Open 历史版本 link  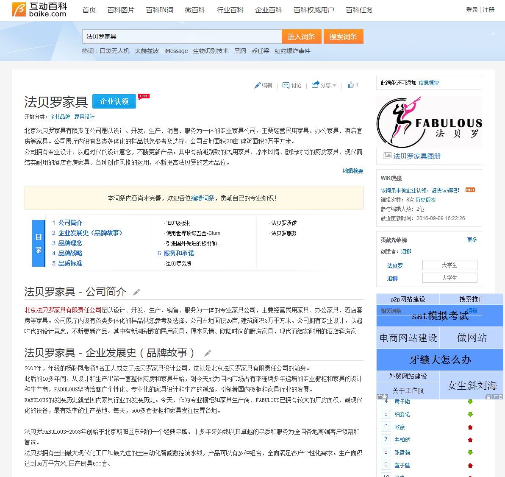click(x=425, y=200)
